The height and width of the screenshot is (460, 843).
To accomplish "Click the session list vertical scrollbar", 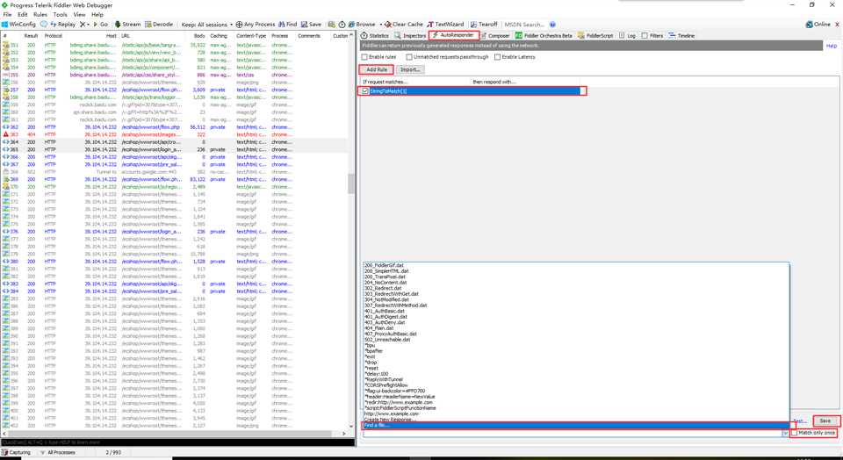I will (x=351, y=183).
